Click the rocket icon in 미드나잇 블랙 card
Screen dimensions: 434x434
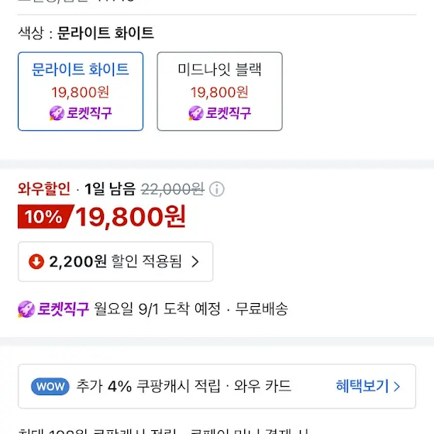(196, 113)
